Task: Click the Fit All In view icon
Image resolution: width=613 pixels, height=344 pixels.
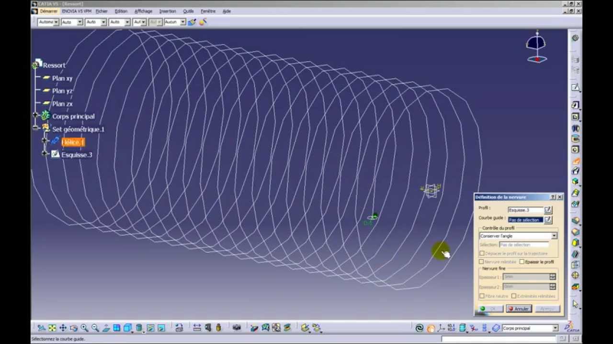Action: (52, 328)
